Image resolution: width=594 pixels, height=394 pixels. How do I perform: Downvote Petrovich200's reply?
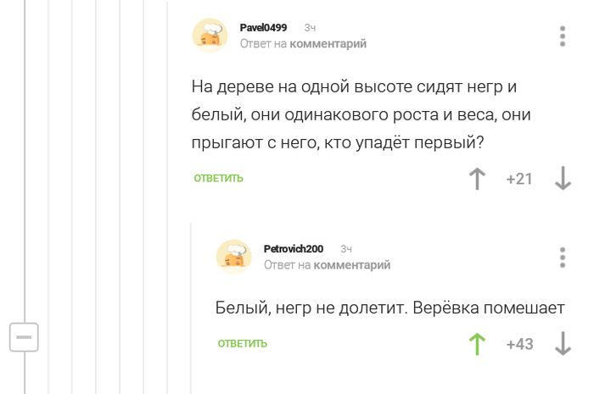pos(562,344)
